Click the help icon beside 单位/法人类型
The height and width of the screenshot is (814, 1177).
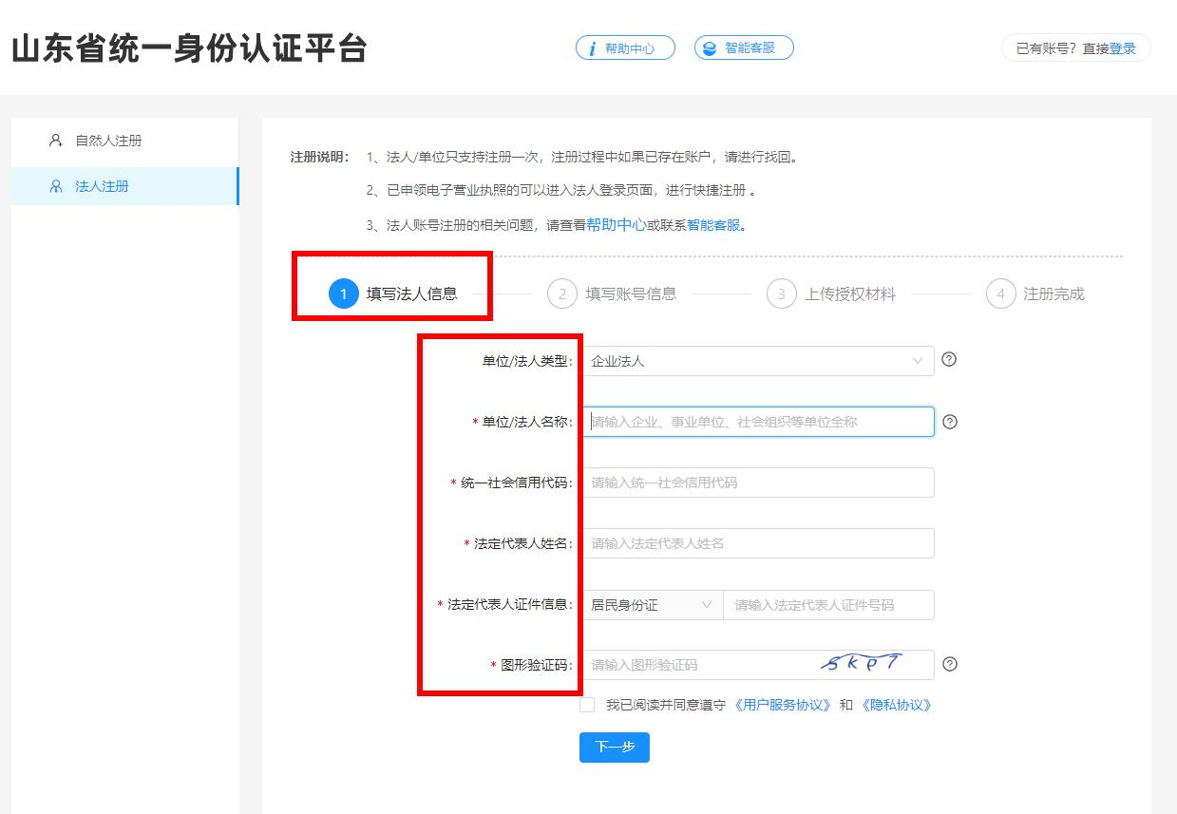[948, 360]
